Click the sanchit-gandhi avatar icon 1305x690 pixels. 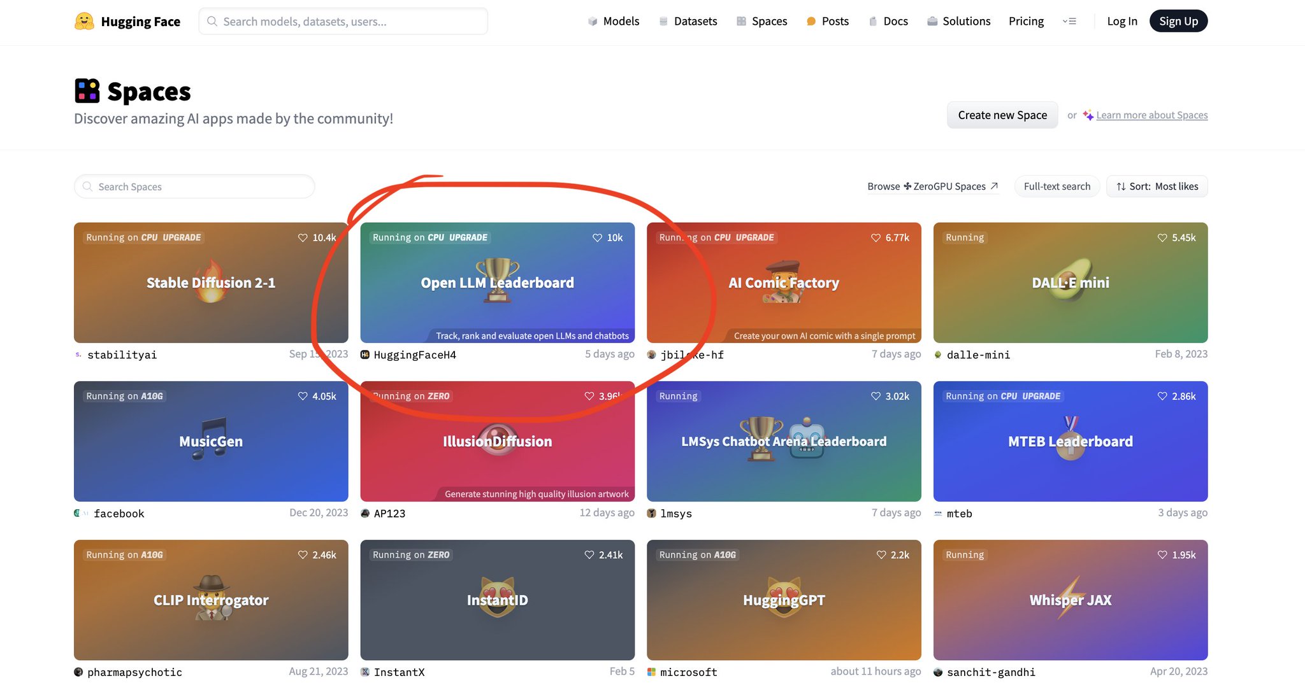[x=938, y=672]
